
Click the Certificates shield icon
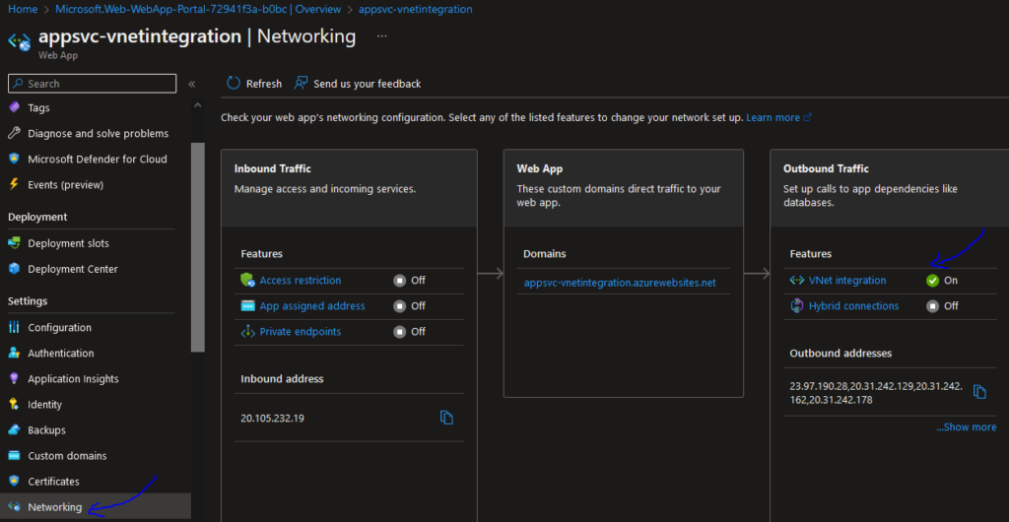click(14, 481)
